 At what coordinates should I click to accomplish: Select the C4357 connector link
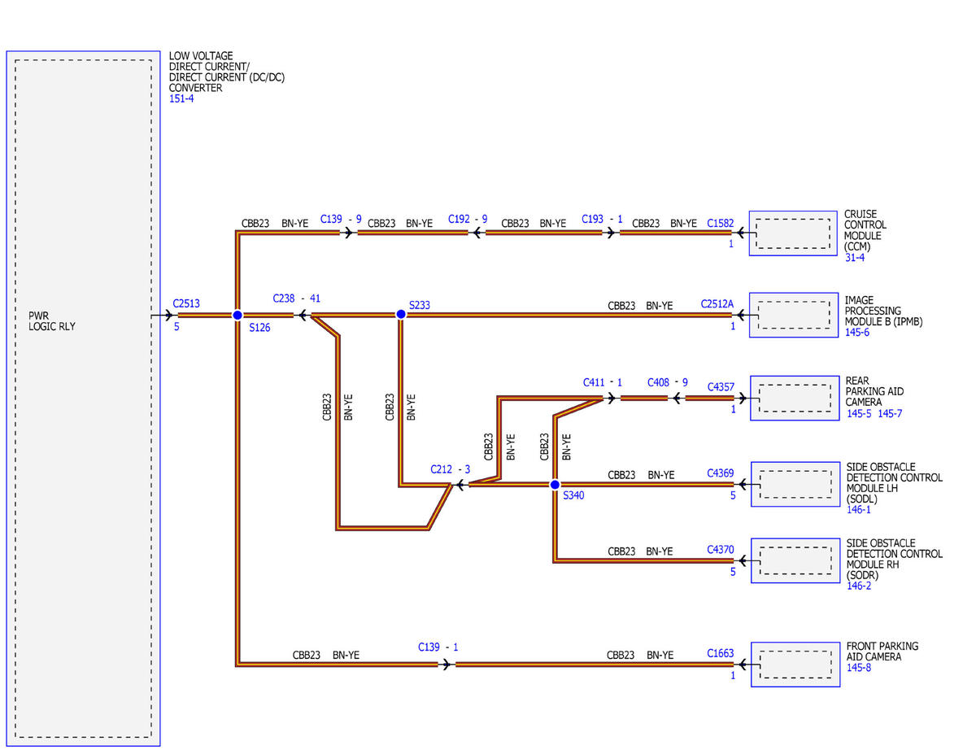[721, 386]
